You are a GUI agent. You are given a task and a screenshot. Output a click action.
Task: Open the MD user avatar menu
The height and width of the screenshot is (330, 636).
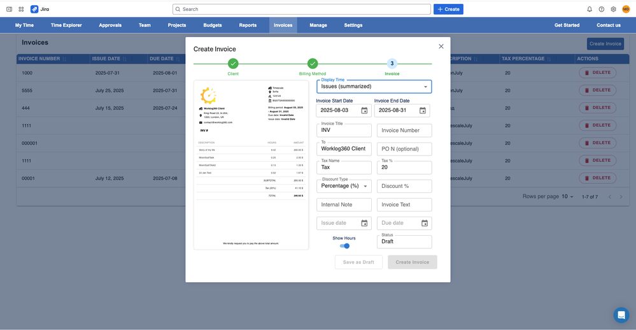click(626, 9)
